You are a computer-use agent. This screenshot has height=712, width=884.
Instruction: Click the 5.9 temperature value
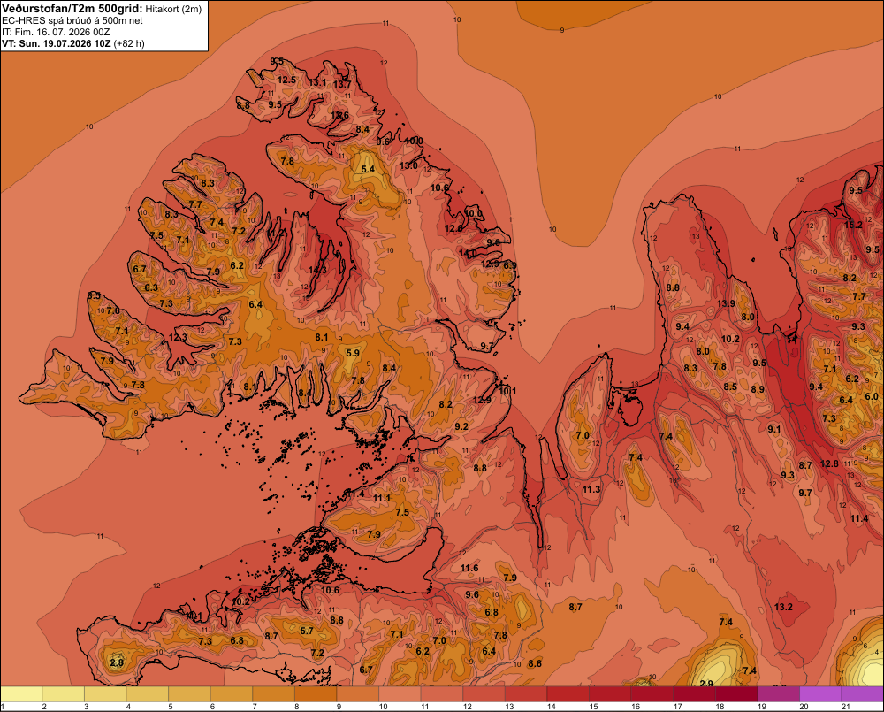353,353
